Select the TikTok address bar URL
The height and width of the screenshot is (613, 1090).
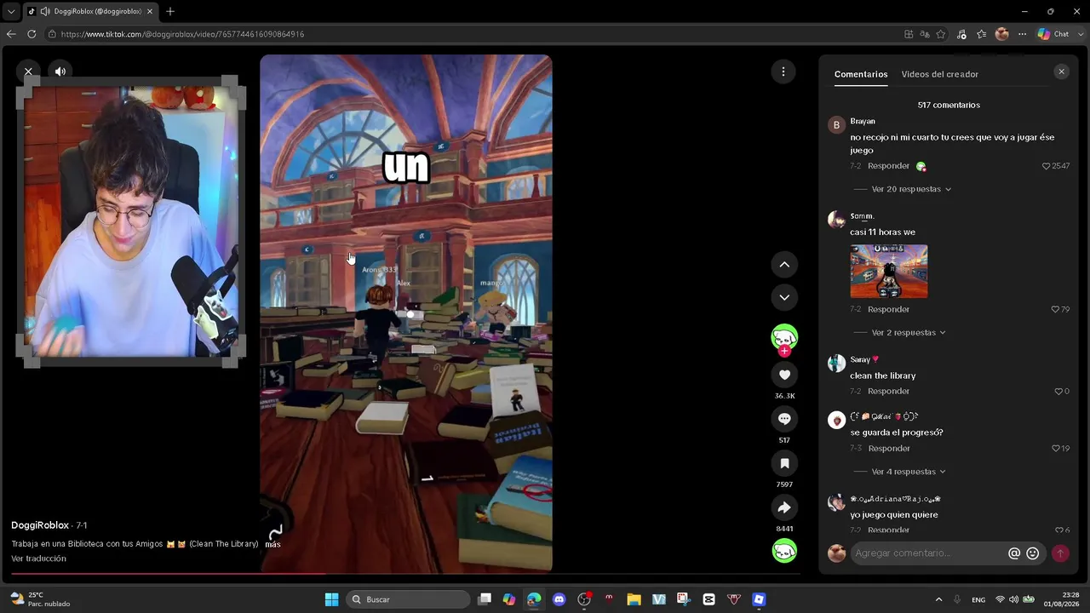click(x=182, y=34)
